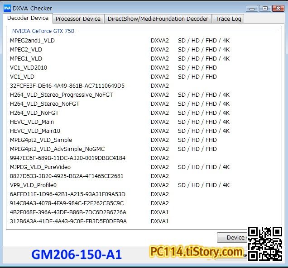Click DXVA2 cell in HEVC_VLD_Main10 row

click(x=159, y=131)
